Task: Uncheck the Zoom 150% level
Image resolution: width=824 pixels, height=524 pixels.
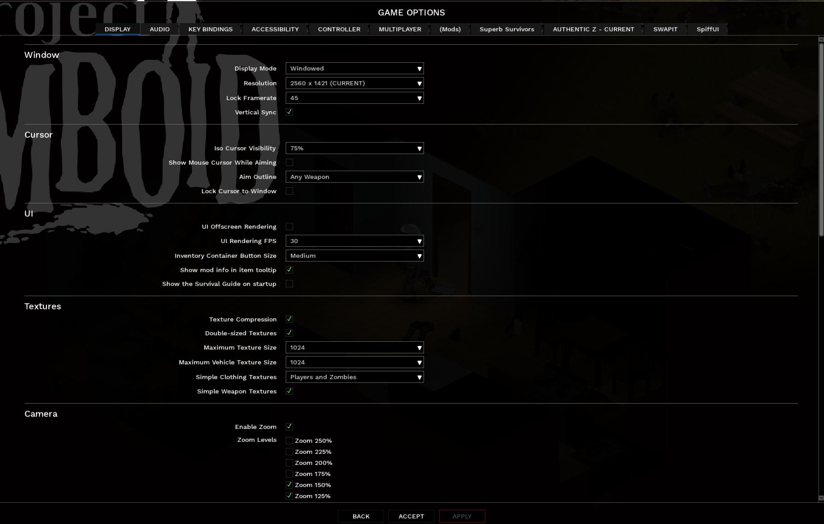Action: (289, 485)
